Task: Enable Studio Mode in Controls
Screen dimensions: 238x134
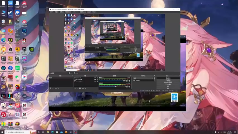Action: point(168,84)
